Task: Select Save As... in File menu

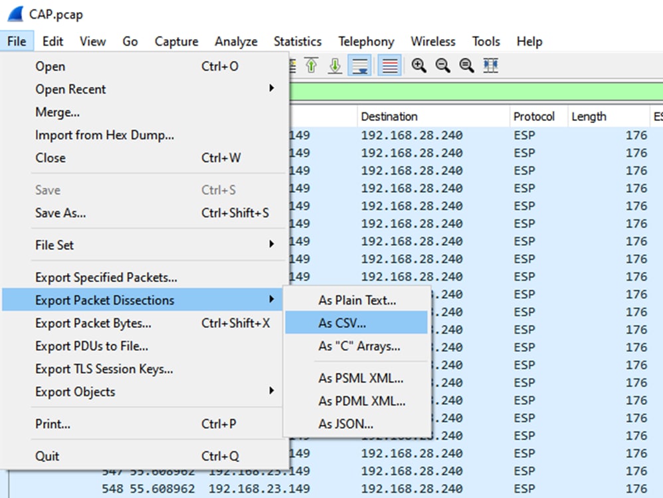Action: [x=60, y=213]
